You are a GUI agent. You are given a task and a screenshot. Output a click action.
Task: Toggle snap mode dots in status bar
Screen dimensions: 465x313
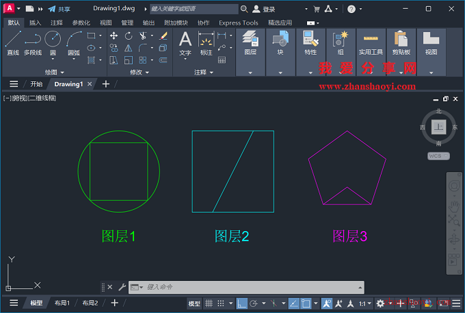[221, 303]
